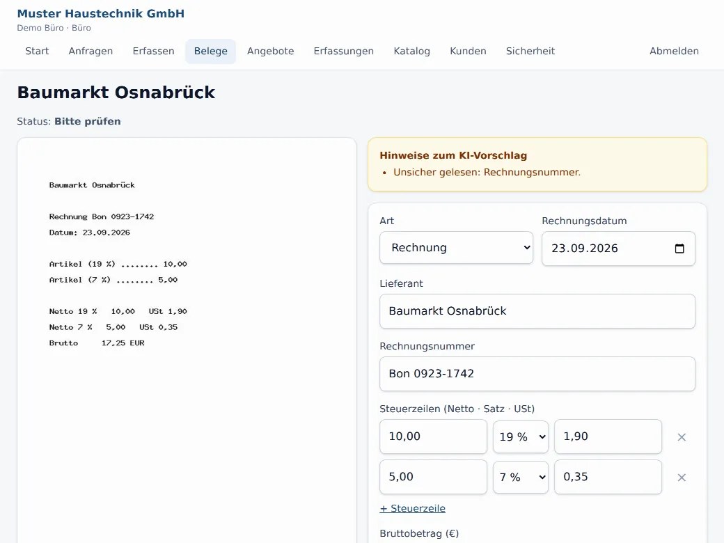
Task: Click the receipt total 'Brutto 17,25 EUR'
Action: [x=97, y=343]
